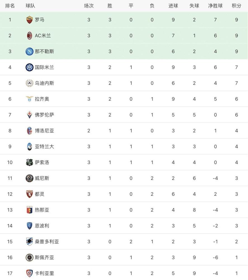Sort by 净胜球 column header
The height and width of the screenshot is (280, 248).
point(215,6)
